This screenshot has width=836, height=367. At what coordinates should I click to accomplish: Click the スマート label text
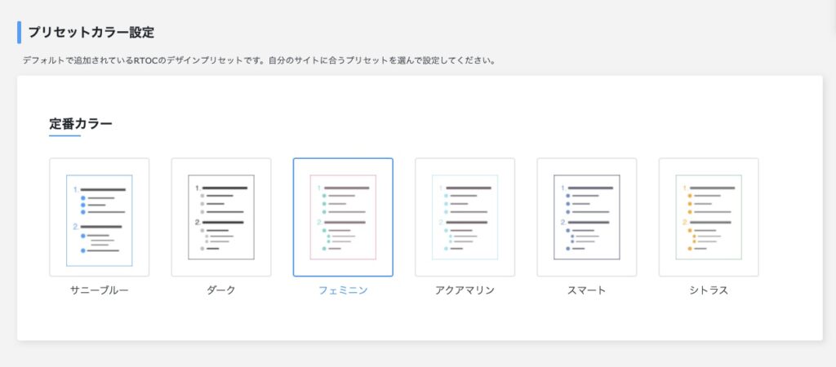(x=586, y=290)
